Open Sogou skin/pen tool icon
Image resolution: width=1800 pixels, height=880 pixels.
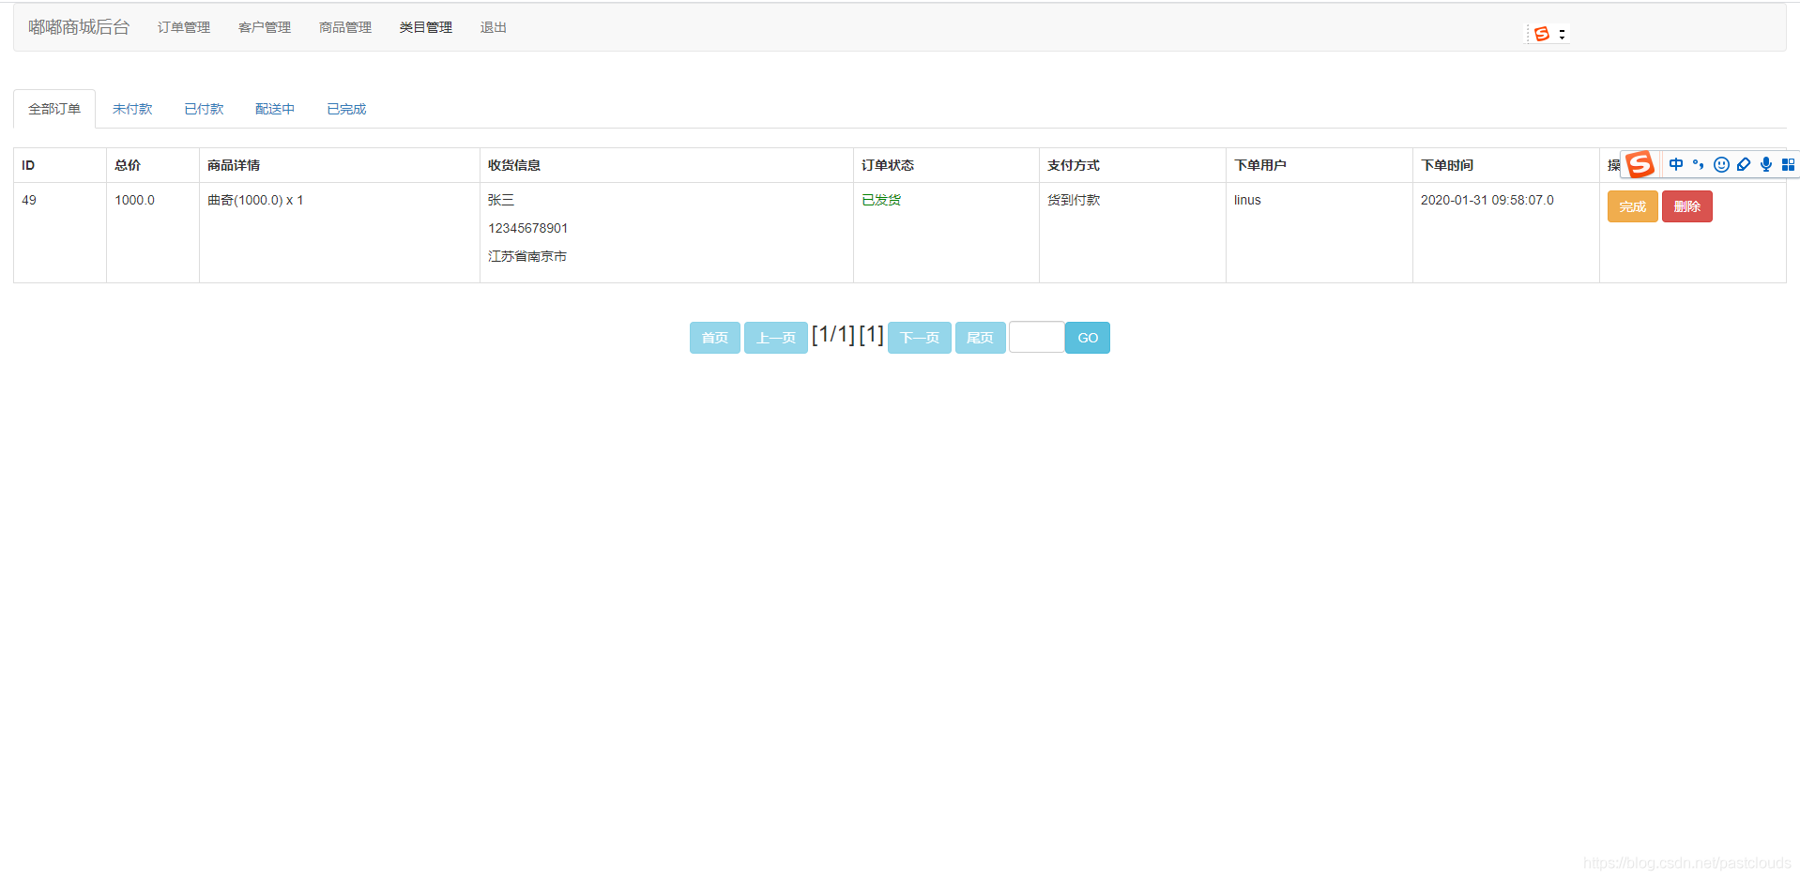1744,164
